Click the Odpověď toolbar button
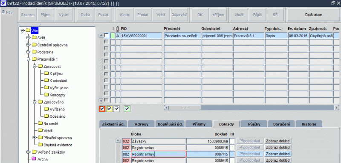341x163 pixels. coord(179,15)
